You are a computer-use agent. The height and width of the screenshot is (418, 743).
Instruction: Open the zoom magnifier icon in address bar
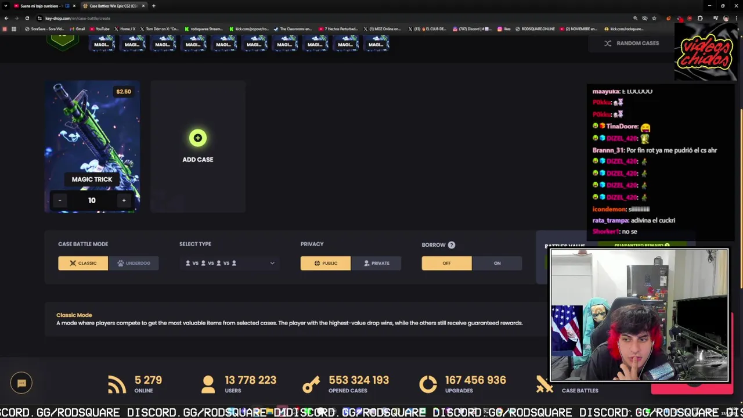635,18
